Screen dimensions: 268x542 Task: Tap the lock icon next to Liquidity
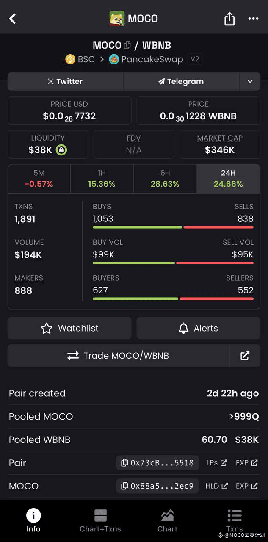(x=61, y=151)
